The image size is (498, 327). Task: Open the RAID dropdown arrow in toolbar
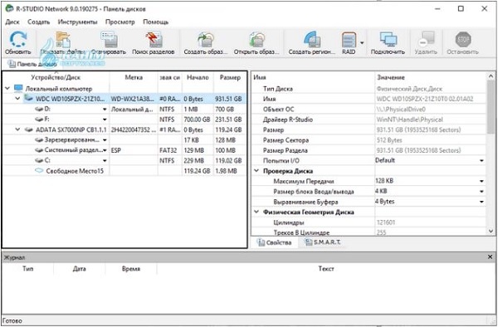pyautogui.click(x=362, y=42)
